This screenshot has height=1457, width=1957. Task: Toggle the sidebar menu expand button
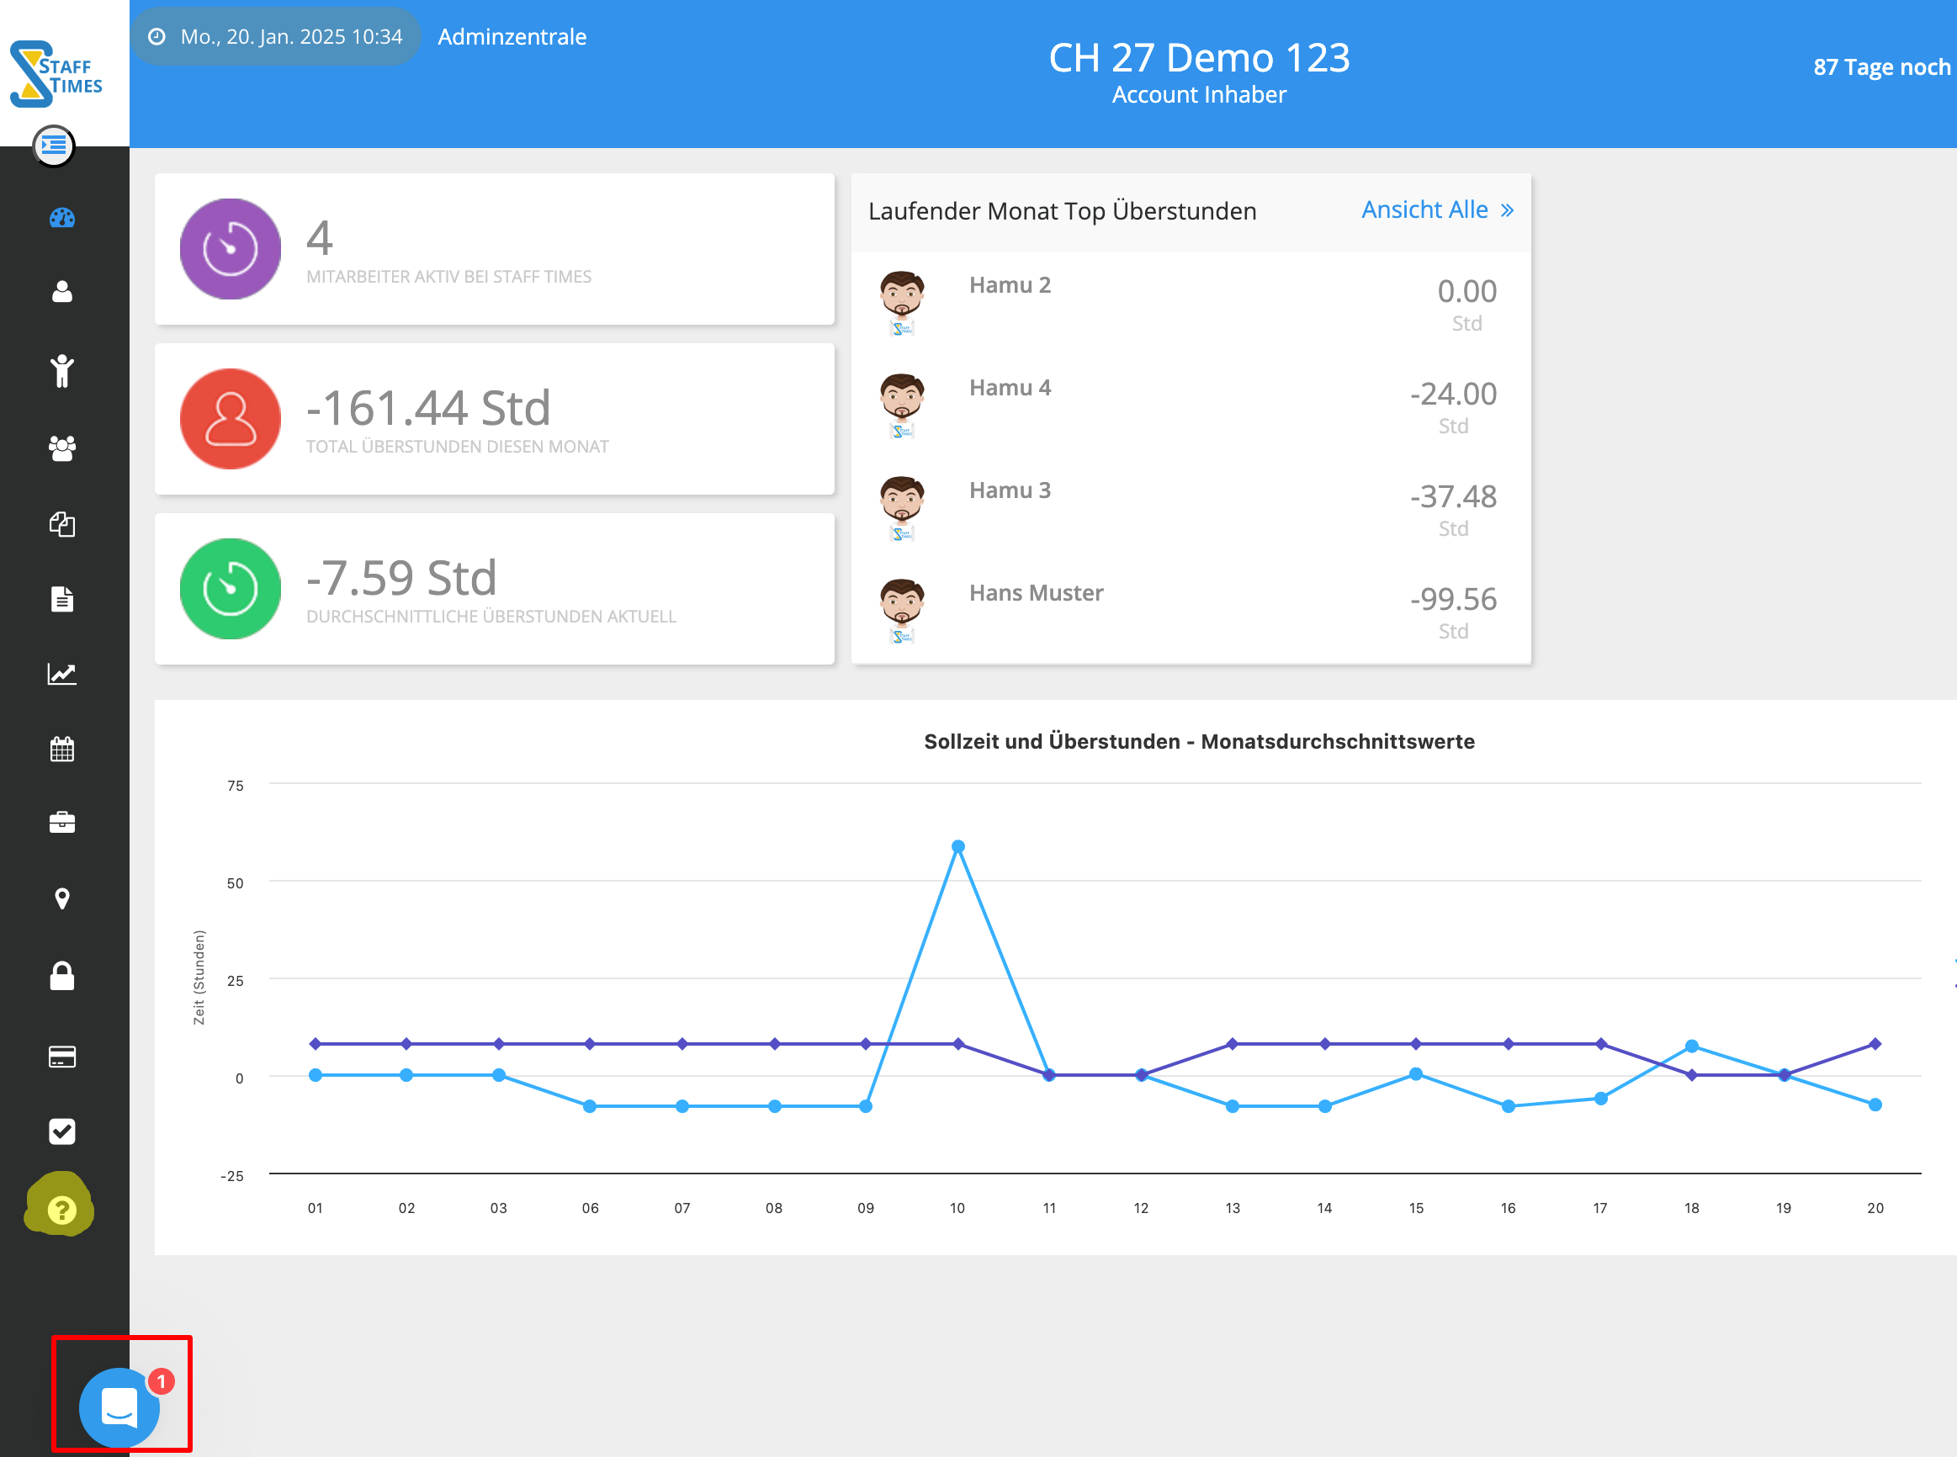coord(54,146)
